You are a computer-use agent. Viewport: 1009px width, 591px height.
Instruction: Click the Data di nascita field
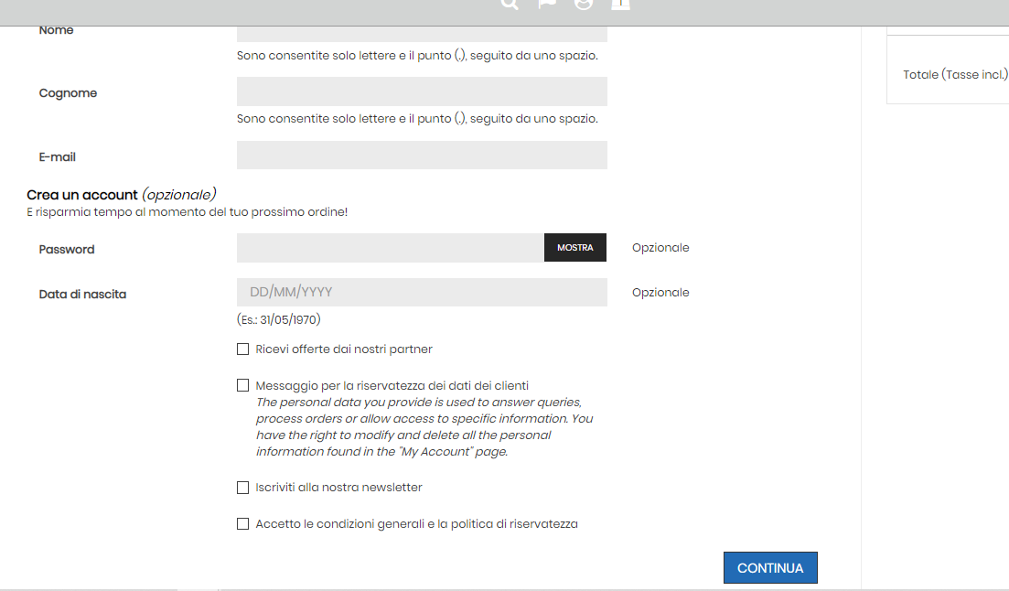click(x=422, y=293)
